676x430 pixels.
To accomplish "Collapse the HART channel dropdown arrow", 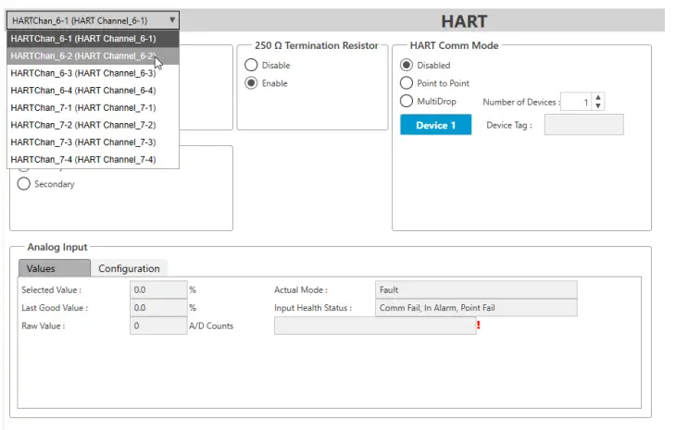I will click(172, 19).
